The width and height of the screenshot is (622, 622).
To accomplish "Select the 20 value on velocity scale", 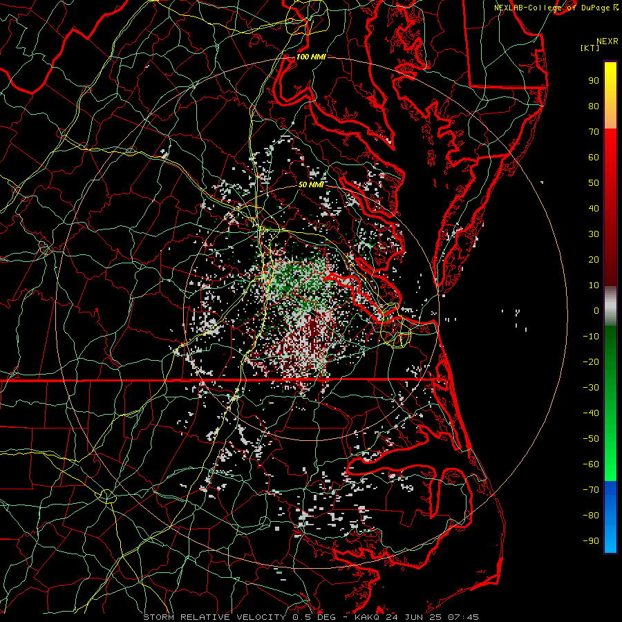I will [x=594, y=259].
